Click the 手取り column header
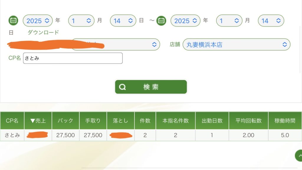Screen dimensions: 302x170 93,120
